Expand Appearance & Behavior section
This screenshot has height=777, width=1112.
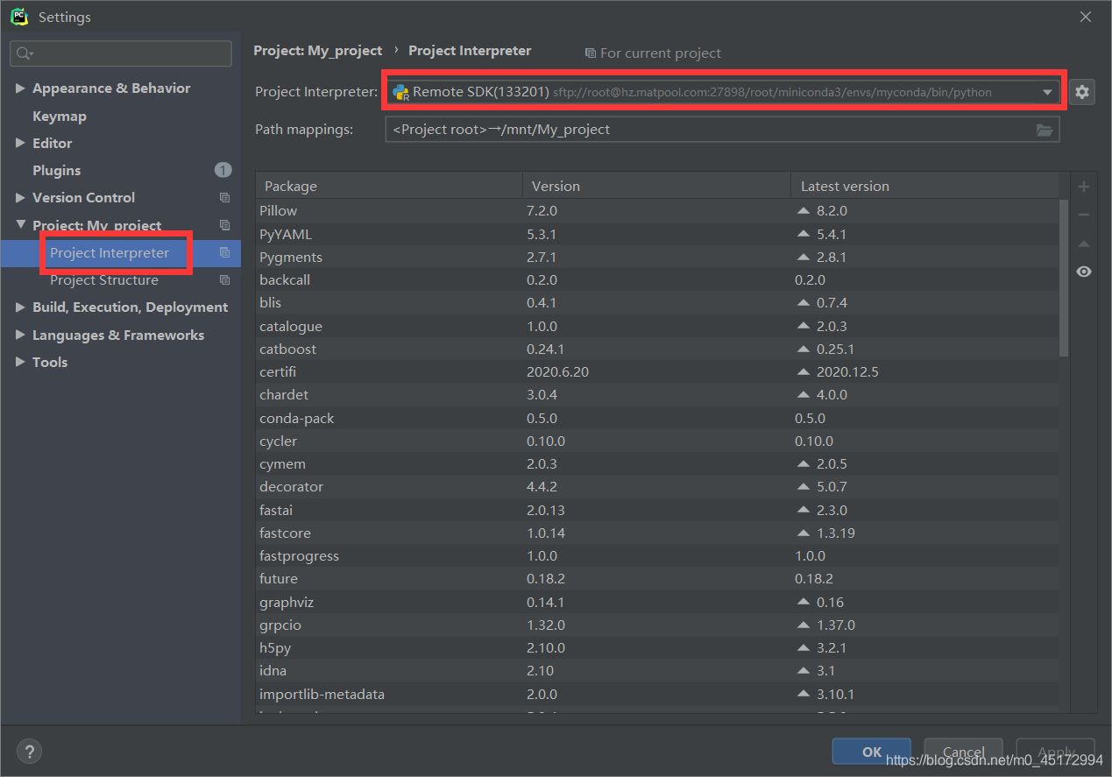(x=20, y=88)
